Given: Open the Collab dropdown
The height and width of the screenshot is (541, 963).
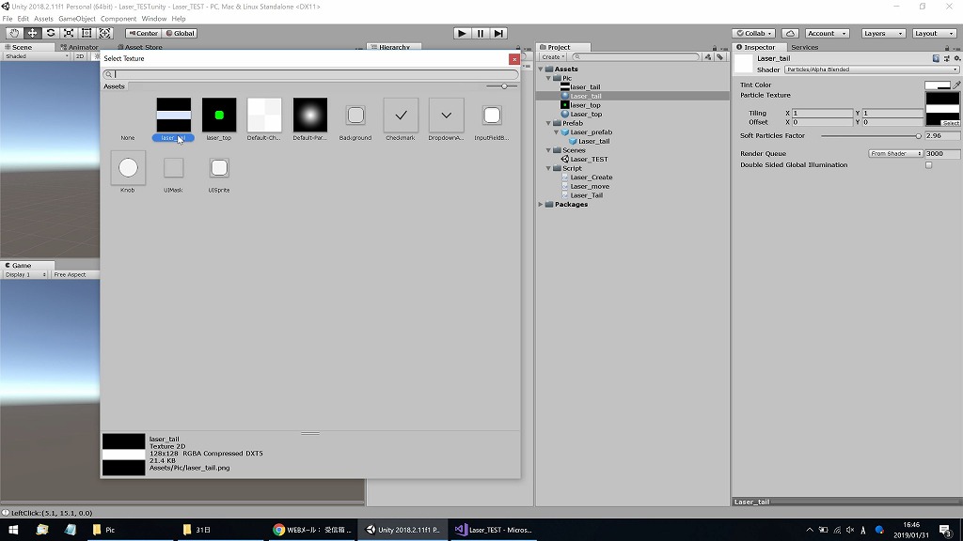Looking at the screenshot, I should (x=754, y=33).
